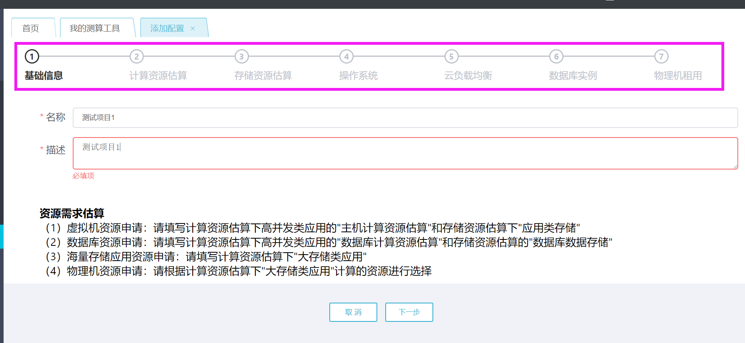This screenshot has width=745, height=343.
Task: Select step 3 circle in wizard
Action: tap(242, 56)
